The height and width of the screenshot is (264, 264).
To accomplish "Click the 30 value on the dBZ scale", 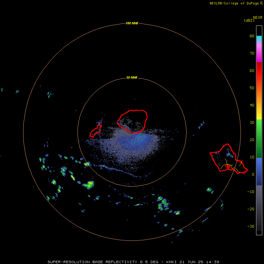I will tap(252, 122).
